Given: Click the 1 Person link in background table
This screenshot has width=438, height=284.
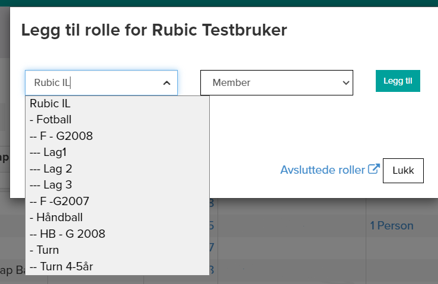Looking at the screenshot, I should click(392, 225).
